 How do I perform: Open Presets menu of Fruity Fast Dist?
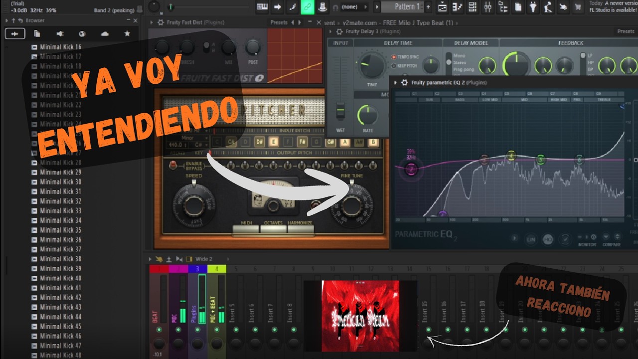(x=279, y=22)
